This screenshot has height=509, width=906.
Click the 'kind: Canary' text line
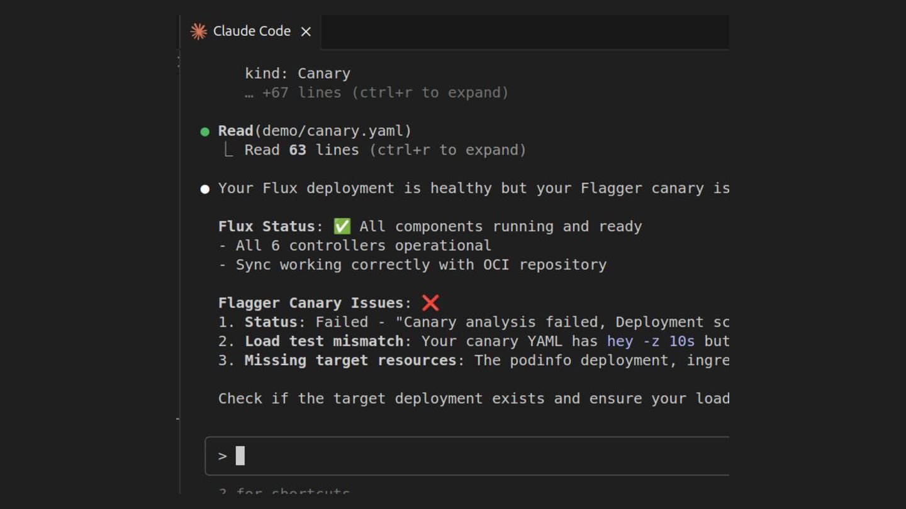point(298,74)
